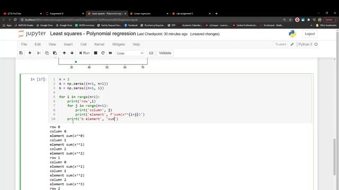Insert a cell below with plus icon

(30, 53)
